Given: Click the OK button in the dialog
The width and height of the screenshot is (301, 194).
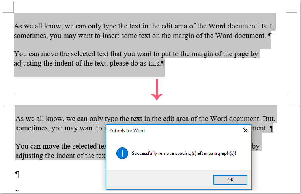Looking at the screenshot, I should tap(230, 180).
